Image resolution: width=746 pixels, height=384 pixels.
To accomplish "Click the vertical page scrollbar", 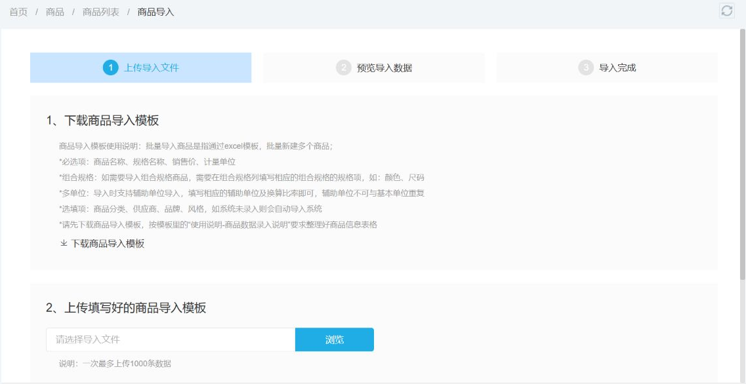I will click(743, 154).
